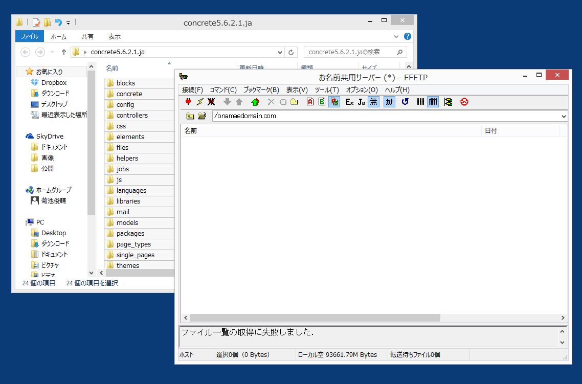
Task: Click the green Mirror upload icon
Action: coord(255,102)
